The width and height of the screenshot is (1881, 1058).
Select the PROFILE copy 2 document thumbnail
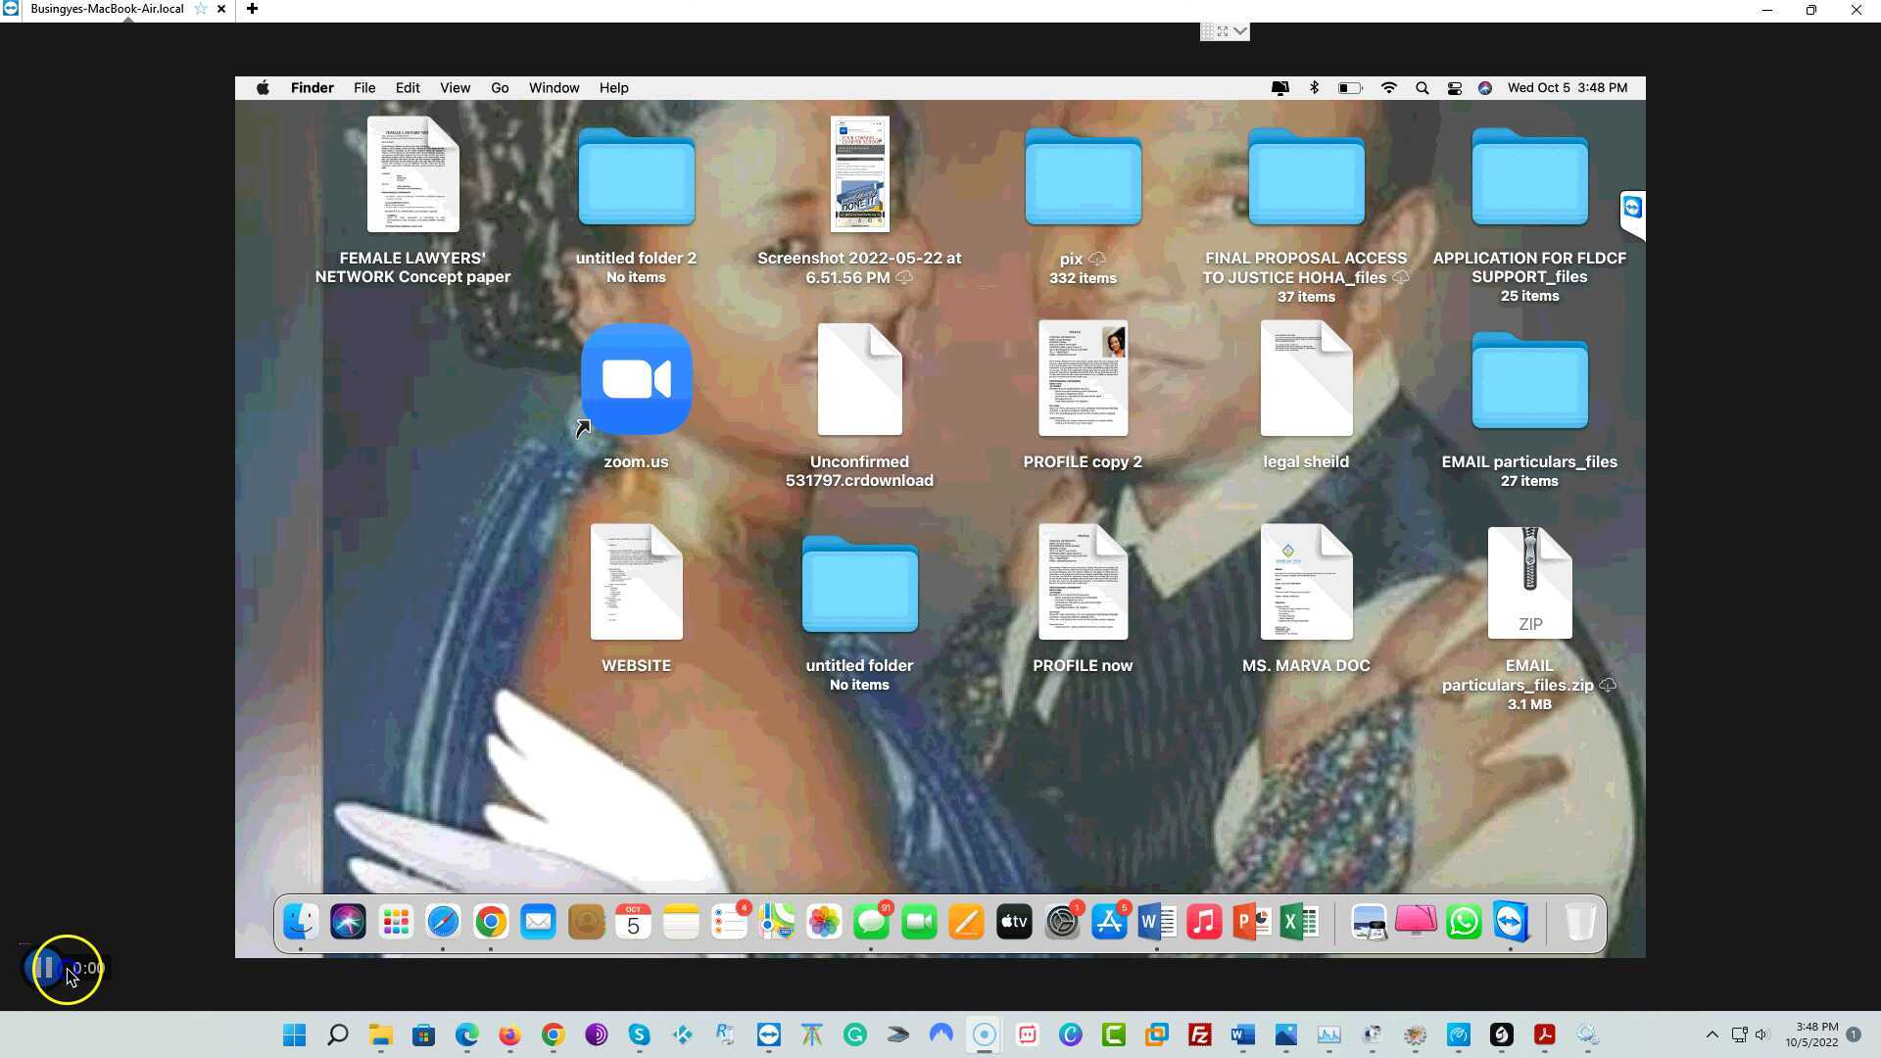coord(1083,378)
